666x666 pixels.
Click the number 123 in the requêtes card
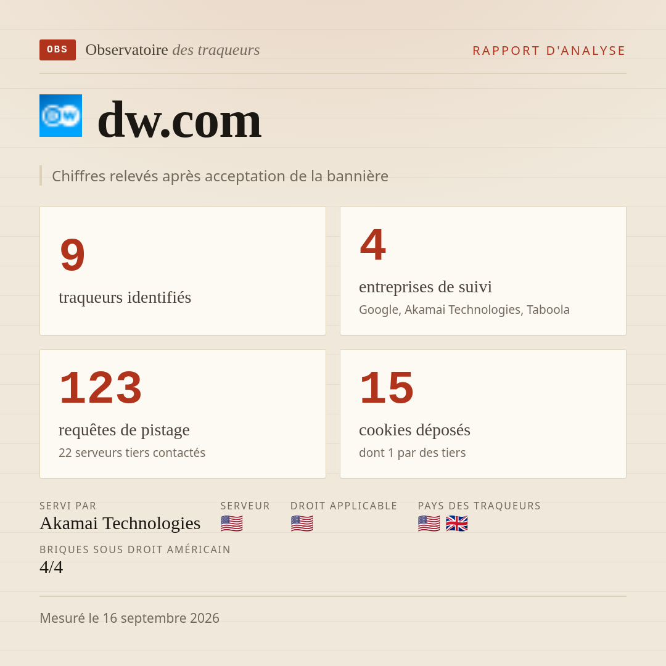pos(101,387)
